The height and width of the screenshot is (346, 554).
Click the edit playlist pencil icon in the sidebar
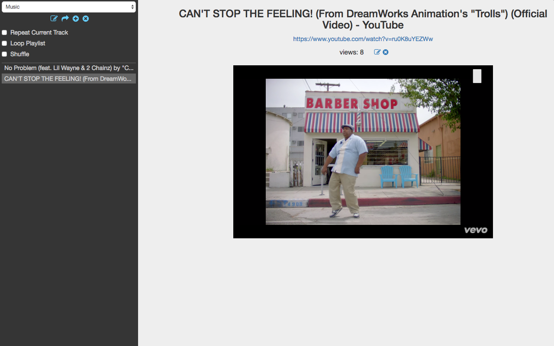point(54,19)
